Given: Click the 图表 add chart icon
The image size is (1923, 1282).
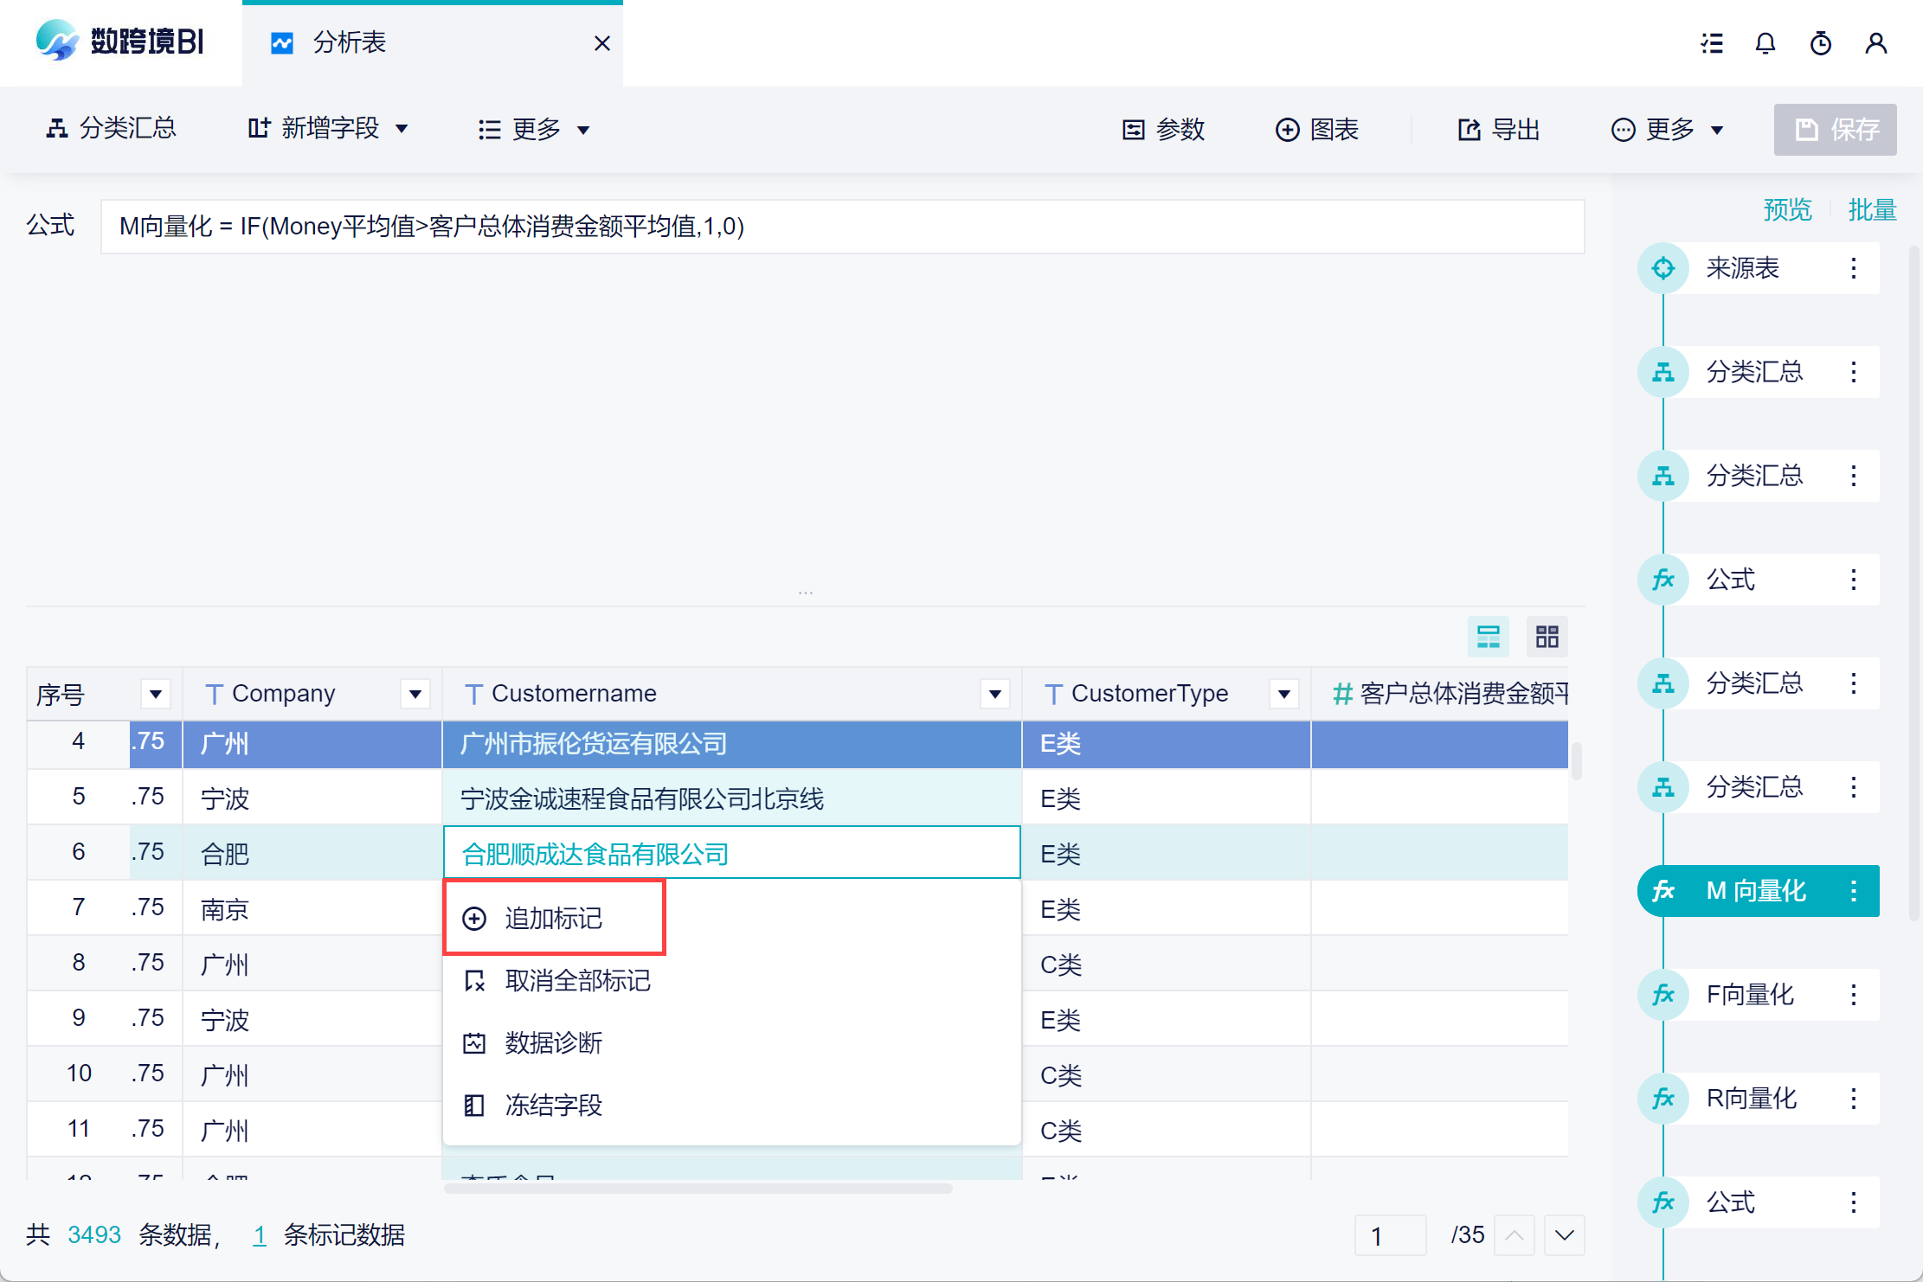Looking at the screenshot, I should pos(1287,130).
